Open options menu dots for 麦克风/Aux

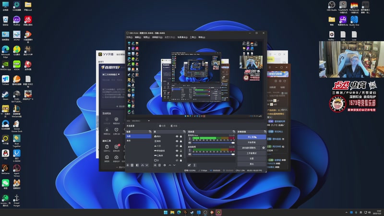(190, 139)
